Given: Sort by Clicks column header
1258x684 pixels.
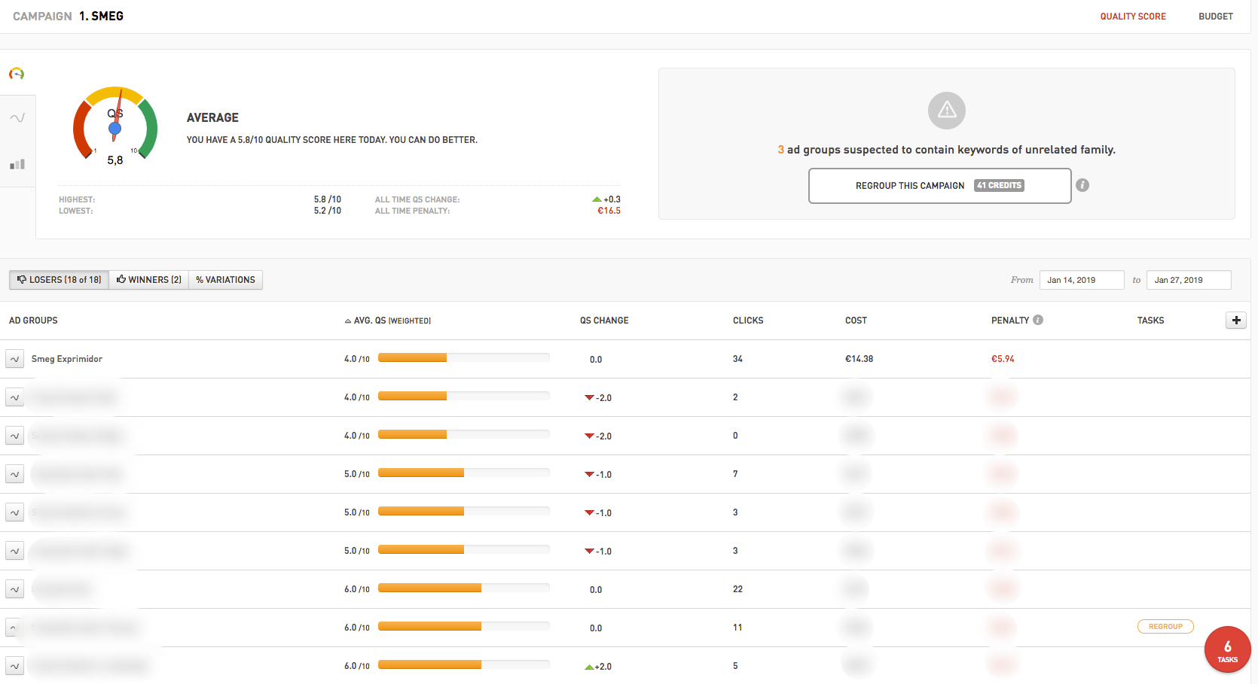Looking at the screenshot, I should 748,321.
